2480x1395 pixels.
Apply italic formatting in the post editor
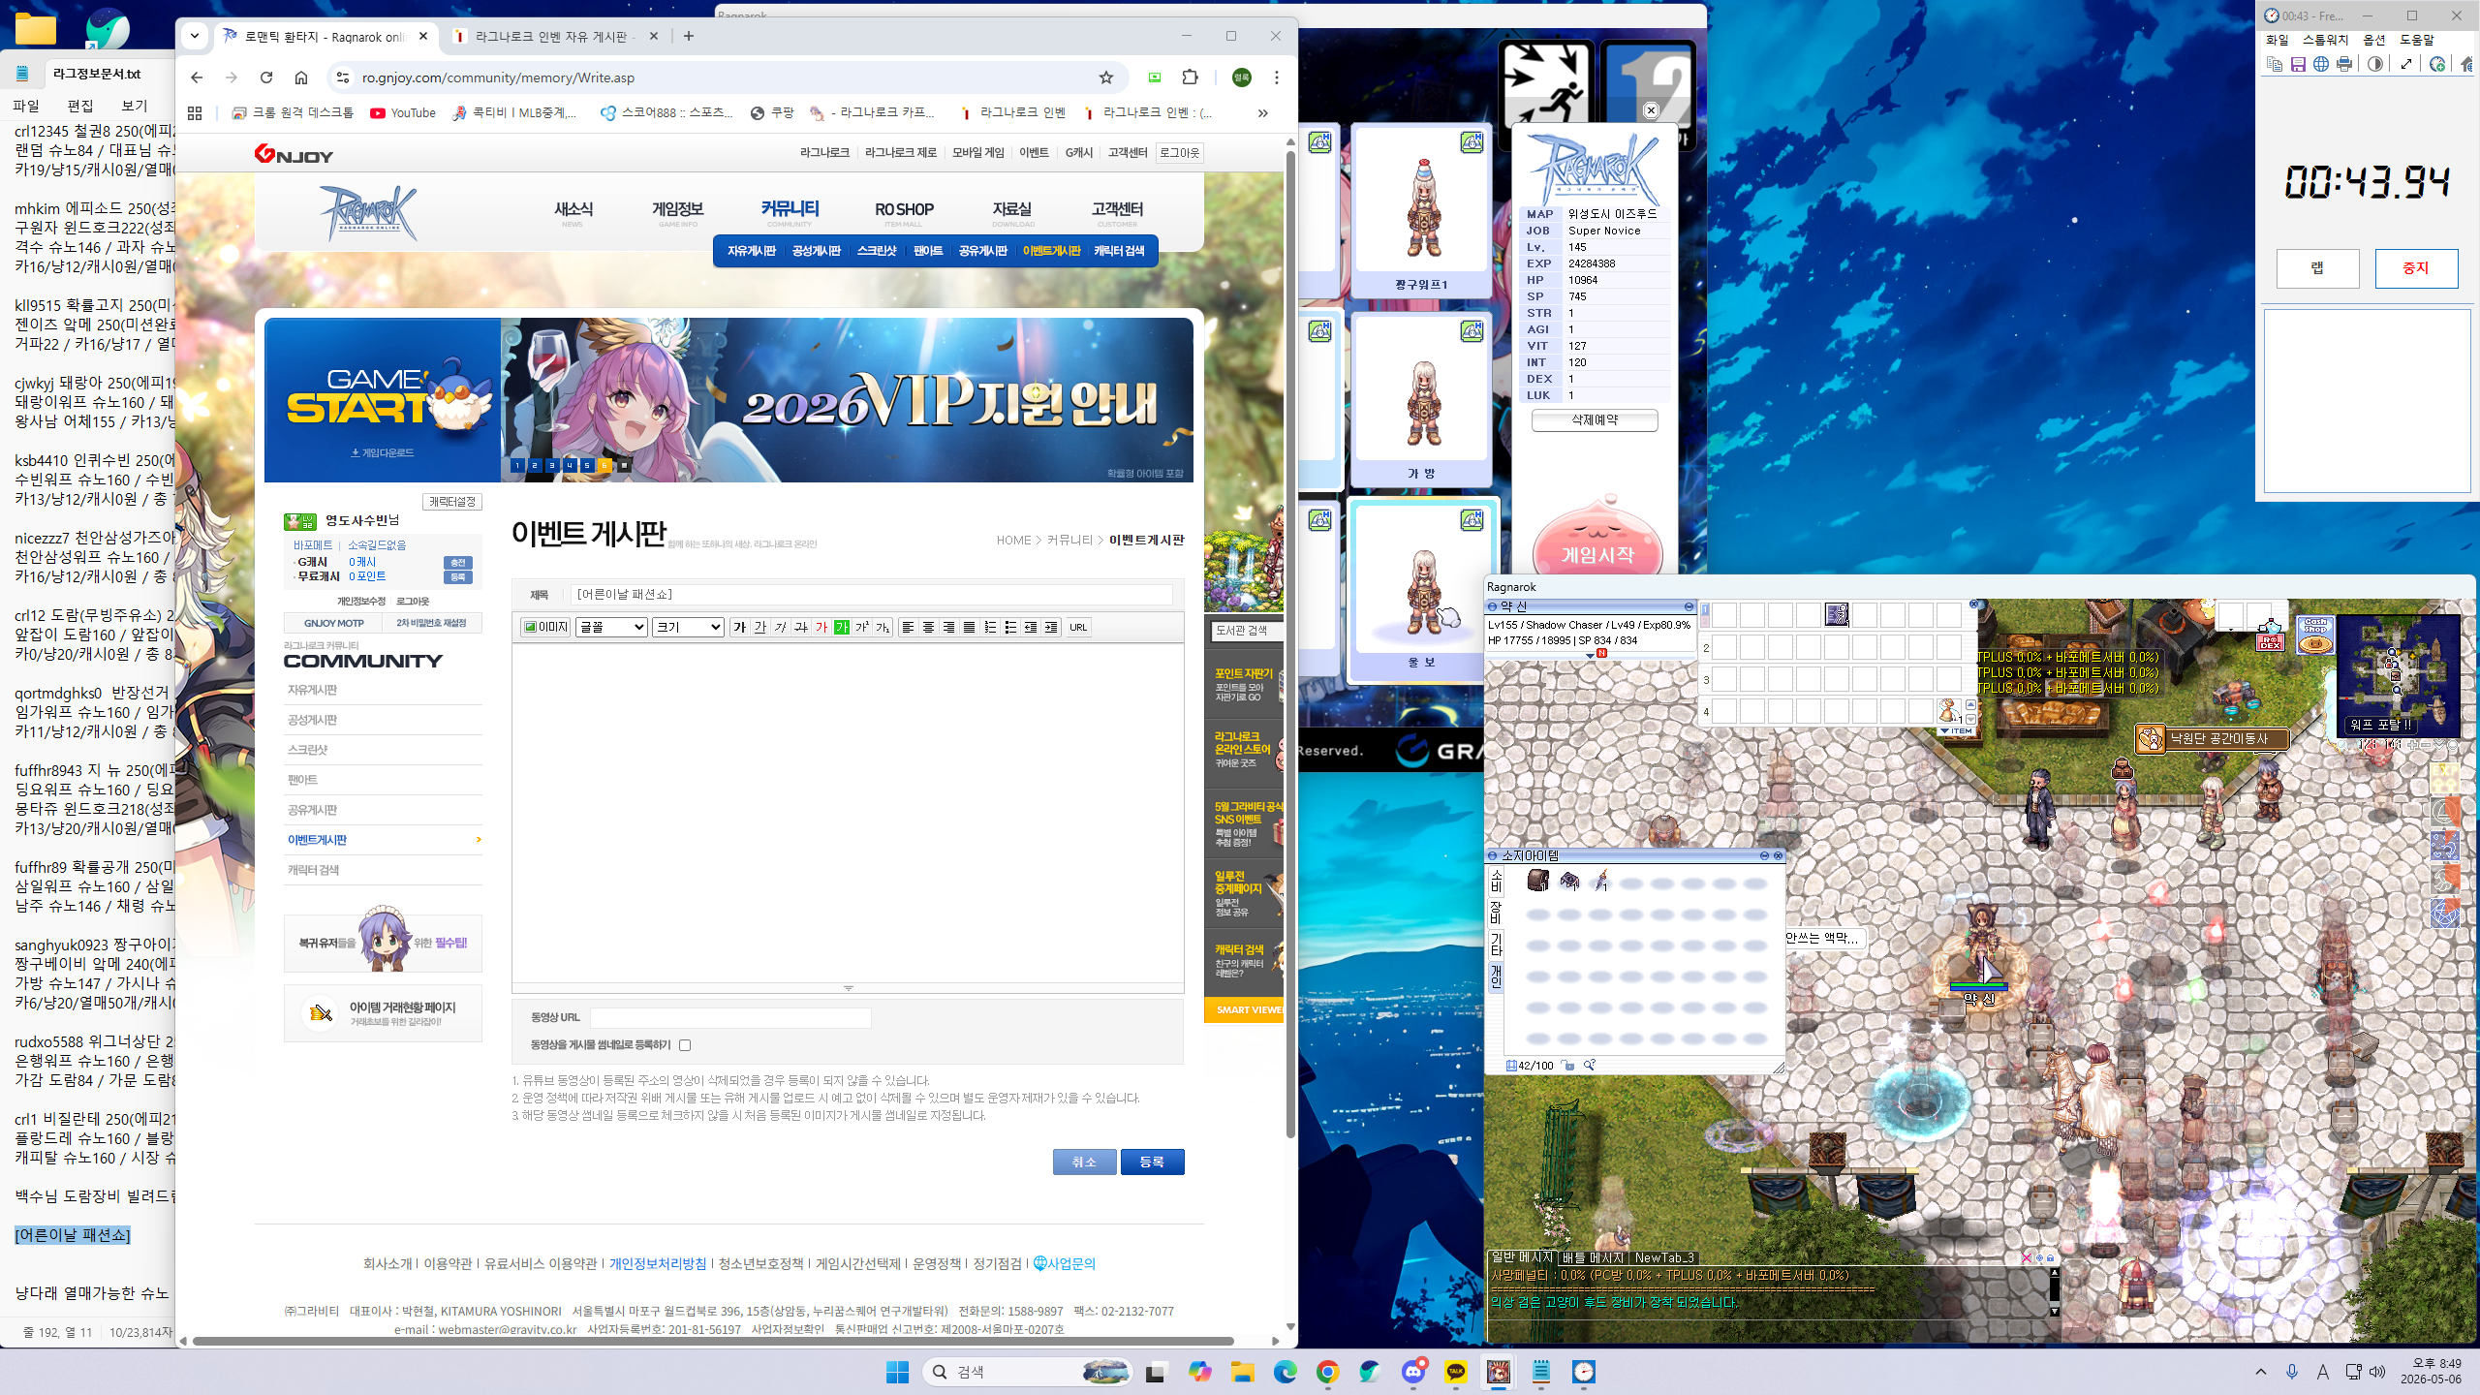coord(781,628)
